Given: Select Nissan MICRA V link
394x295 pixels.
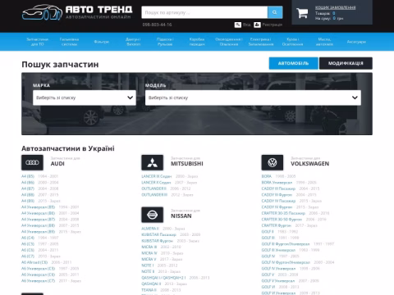Looking at the screenshot, I should pyautogui.click(x=149, y=259).
